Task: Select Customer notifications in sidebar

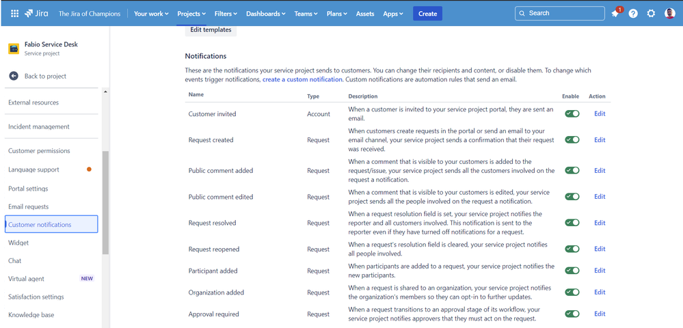Action: (x=51, y=224)
